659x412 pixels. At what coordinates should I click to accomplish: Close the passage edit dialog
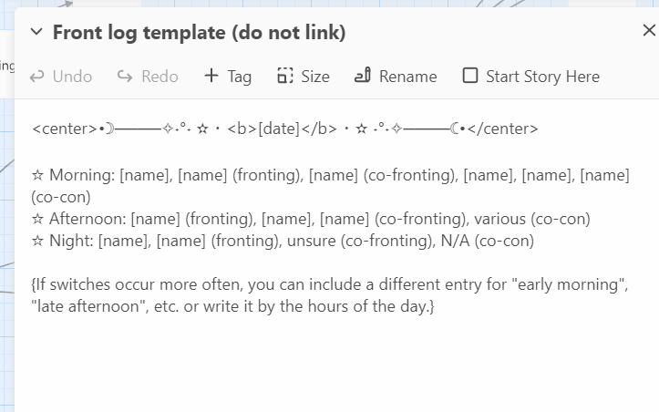pos(649,31)
